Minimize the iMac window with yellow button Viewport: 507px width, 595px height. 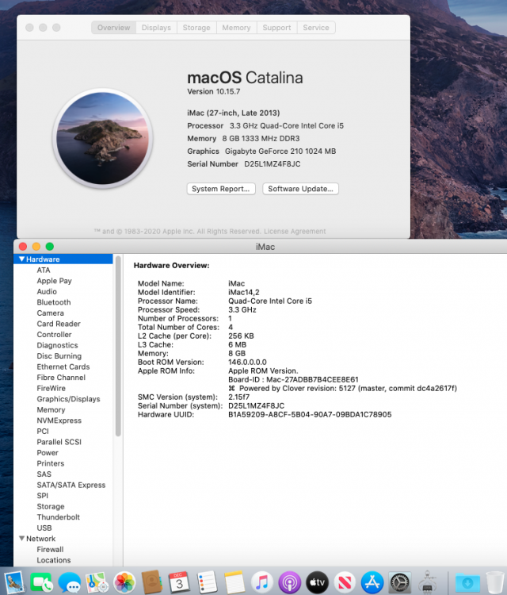(x=36, y=247)
